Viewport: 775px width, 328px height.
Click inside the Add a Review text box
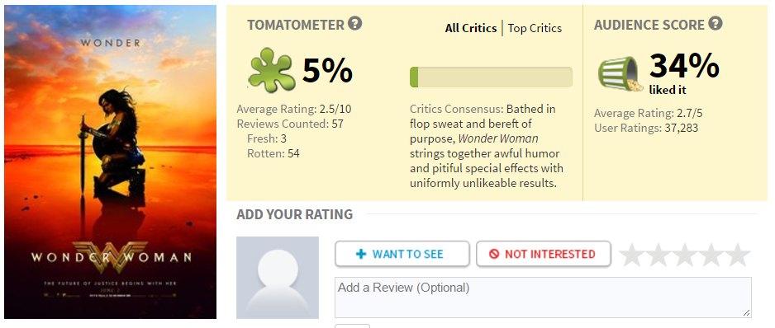543,297
